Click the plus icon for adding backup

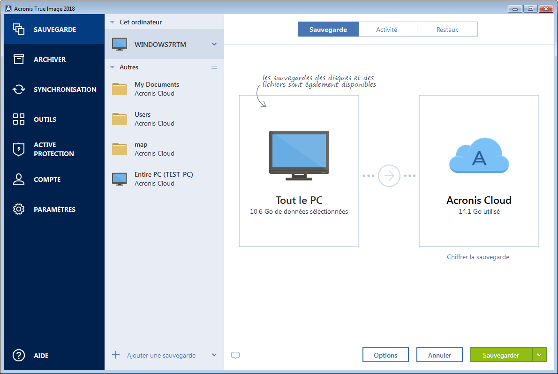pos(116,355)
